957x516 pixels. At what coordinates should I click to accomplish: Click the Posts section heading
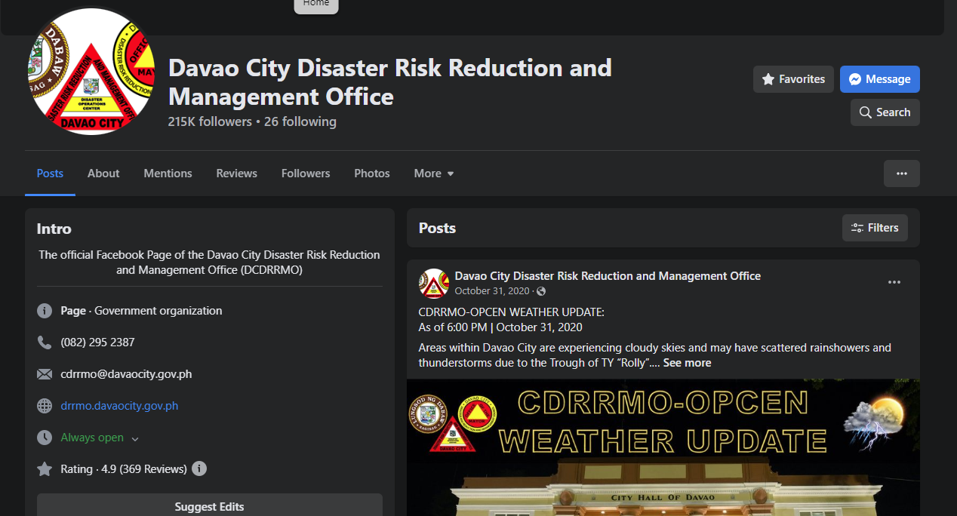tap(438, 228)
